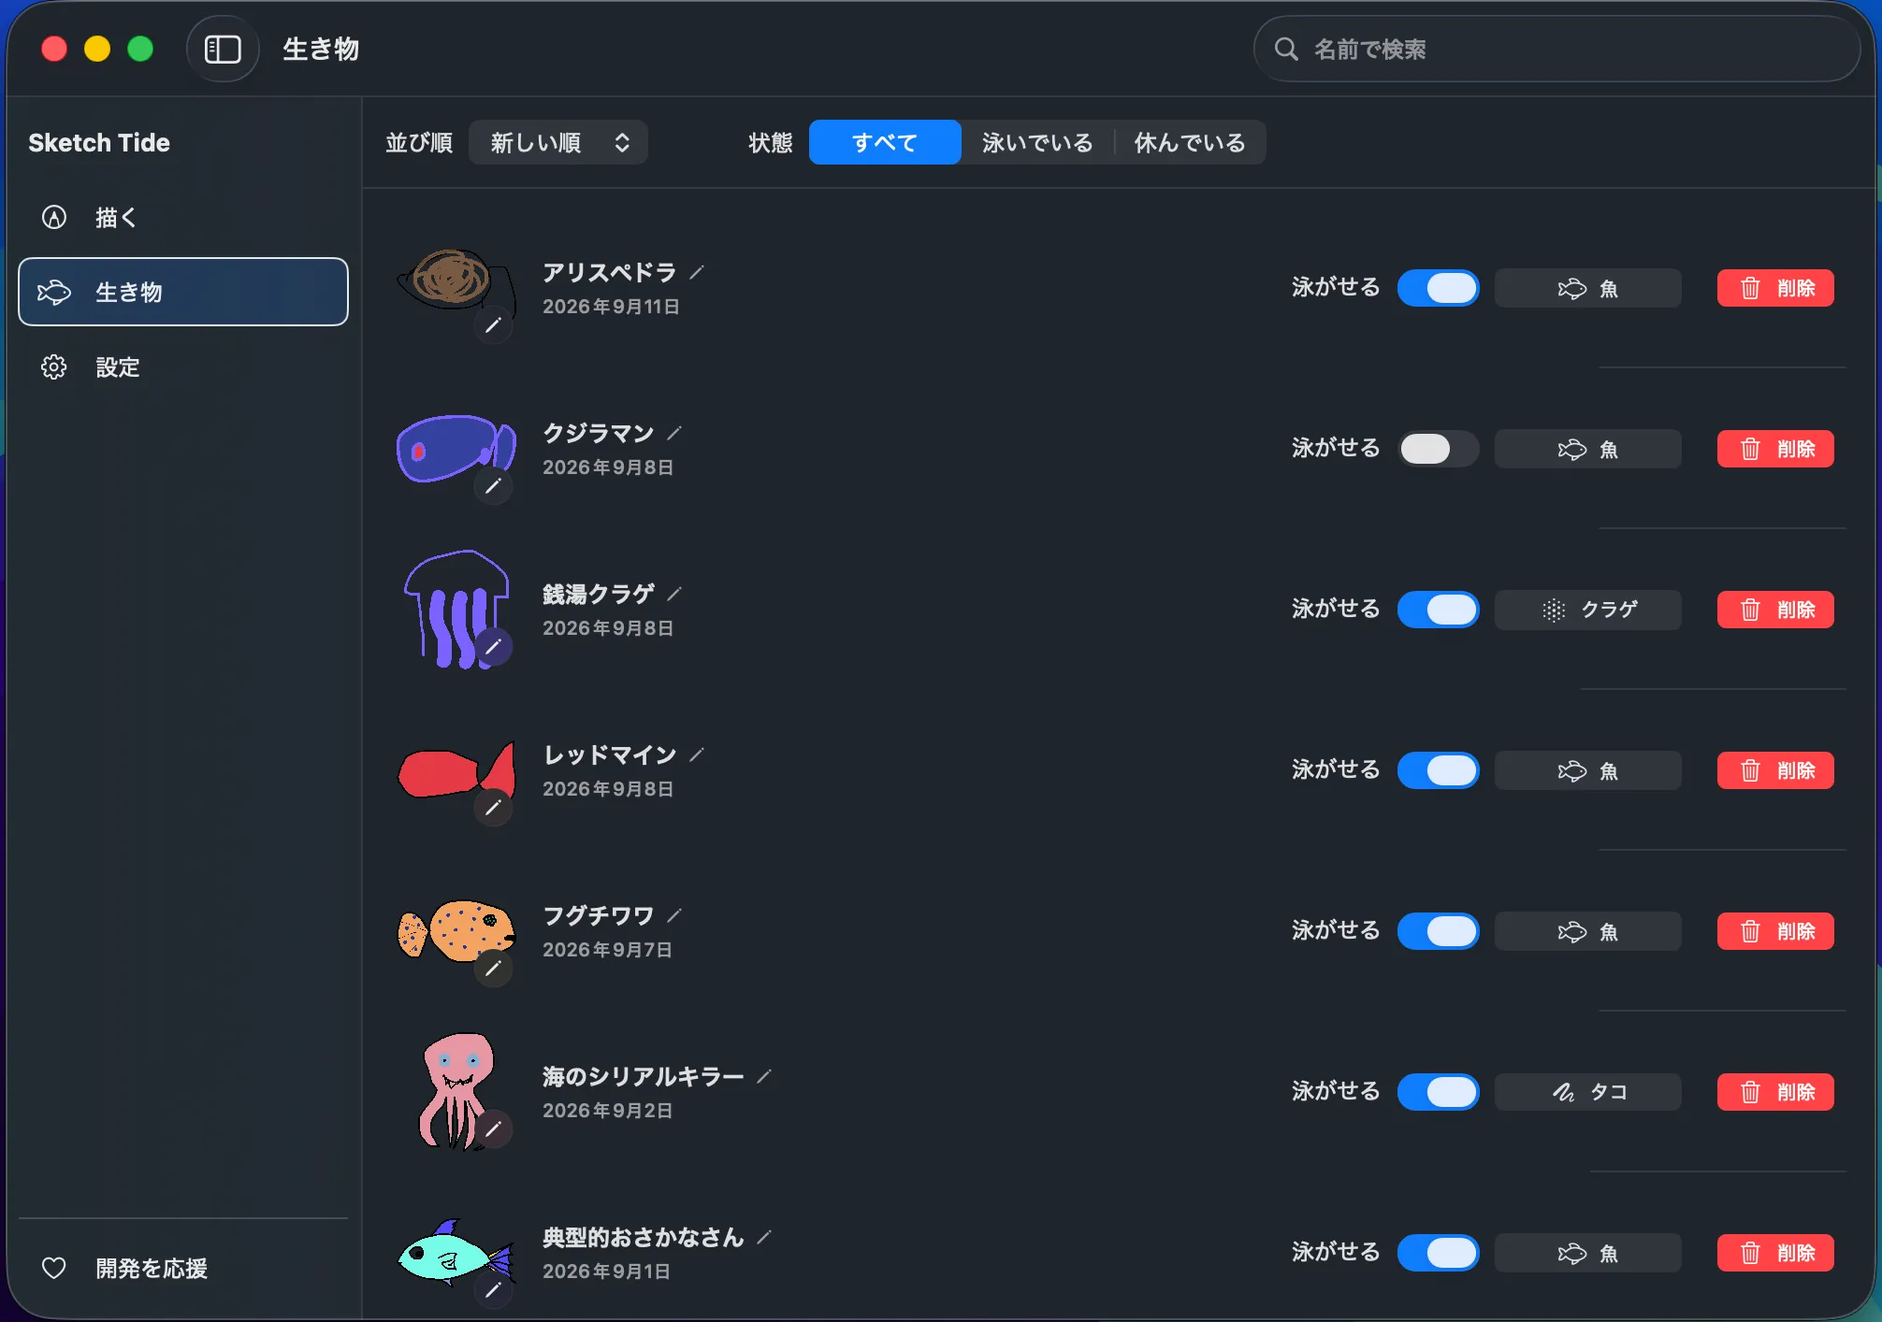
Task: Delete 銭湯クラゲ with 削除 button
Action: click(1775, 610)
